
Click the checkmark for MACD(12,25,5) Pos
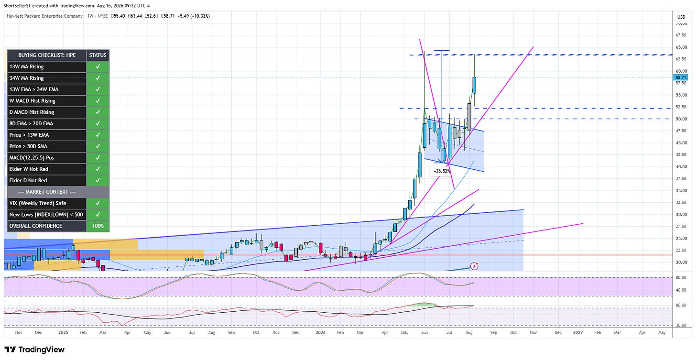[x=98, y=158]
